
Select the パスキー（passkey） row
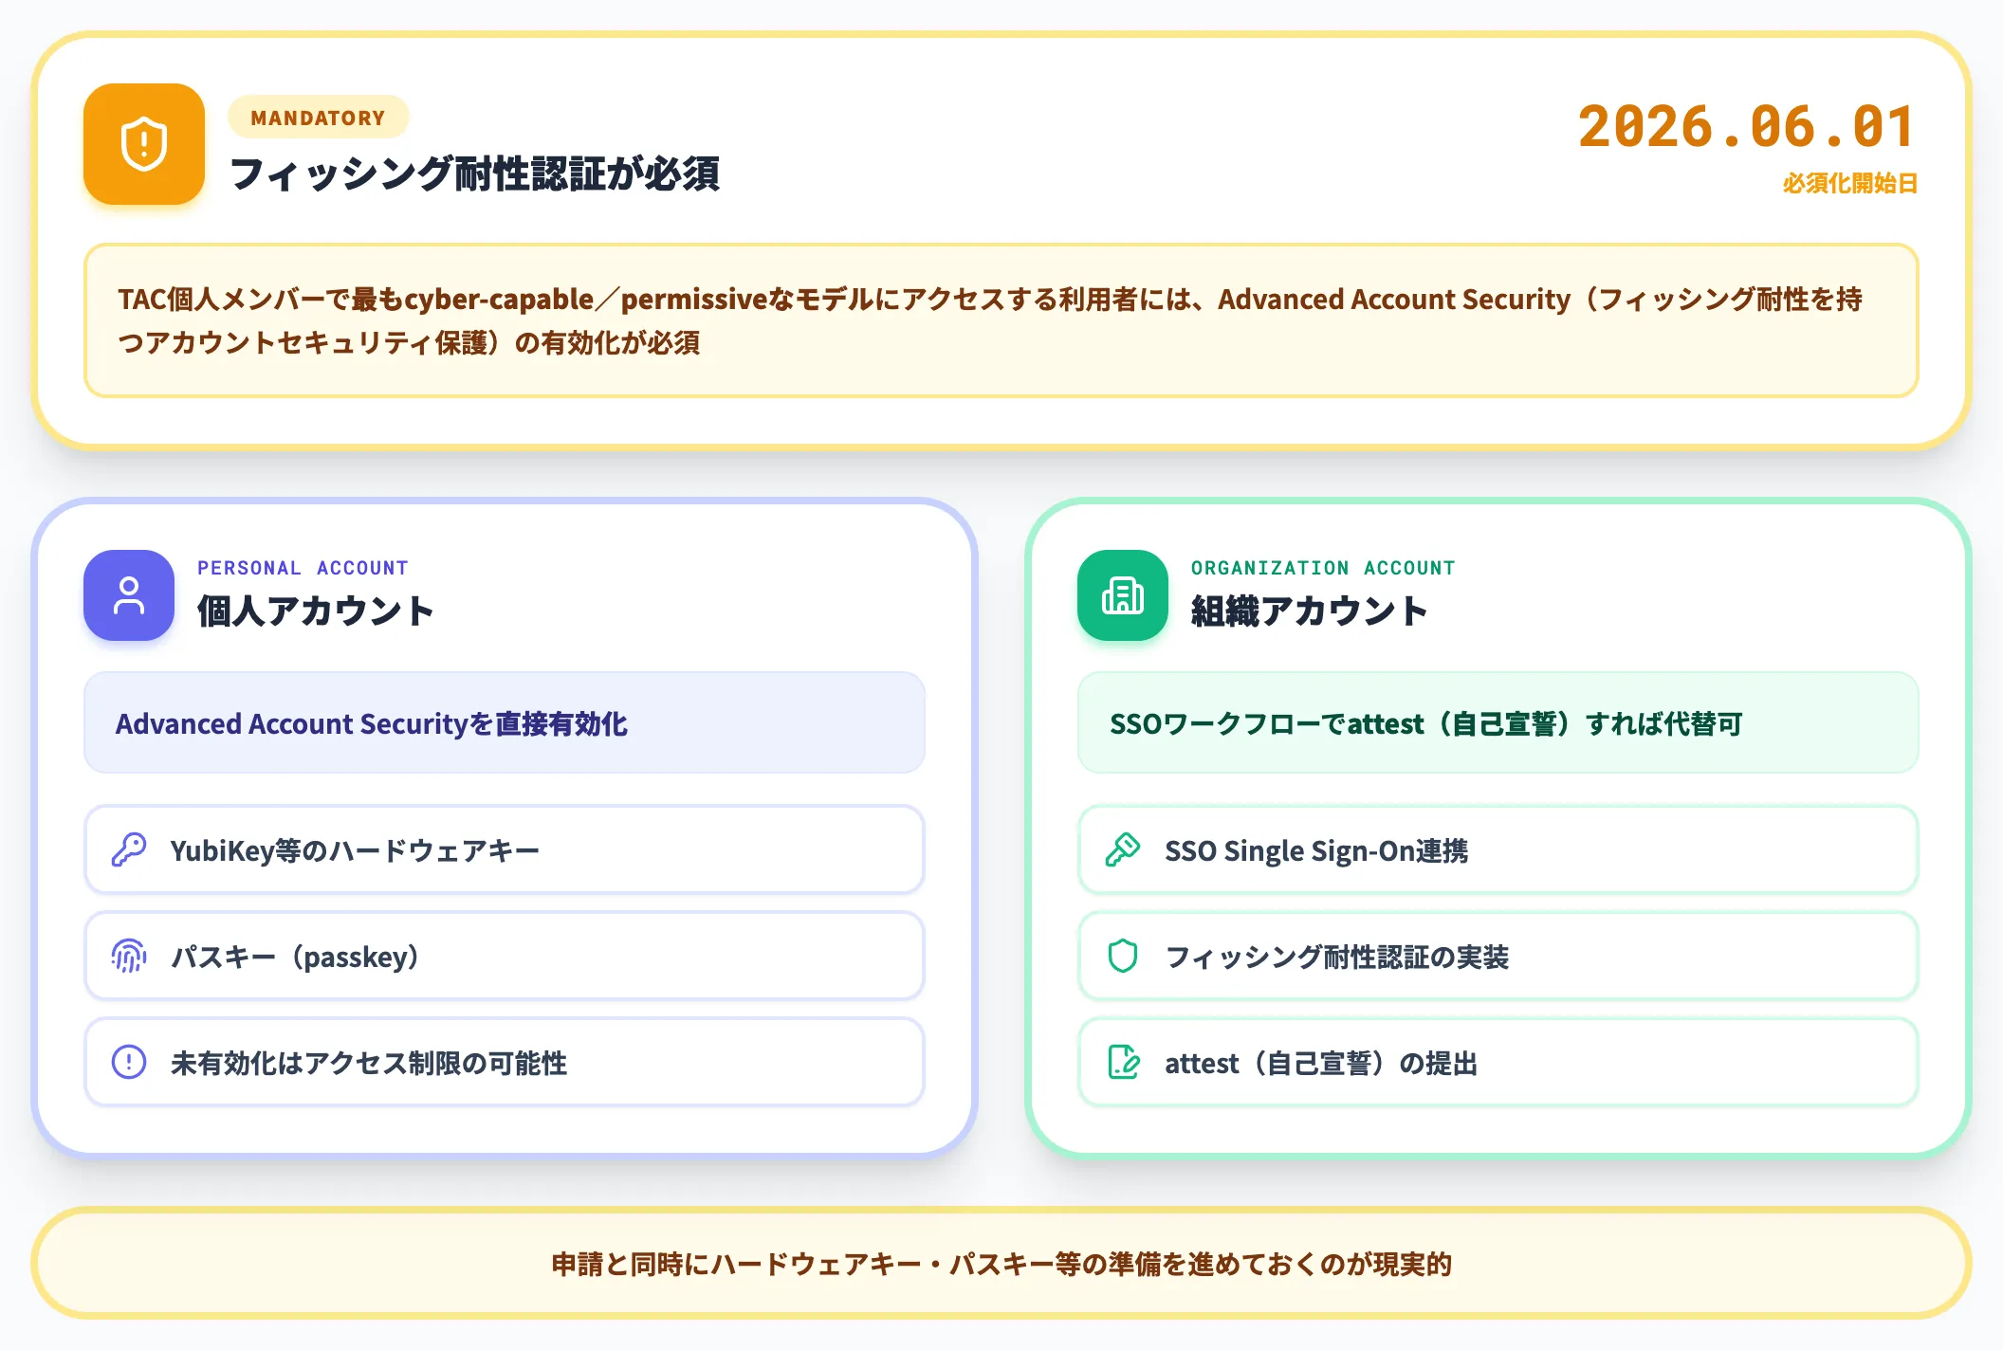coord(505,957)
